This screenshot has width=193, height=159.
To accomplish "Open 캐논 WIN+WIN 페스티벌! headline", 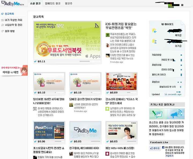I will pyautogui.click(x=120, y=148).
